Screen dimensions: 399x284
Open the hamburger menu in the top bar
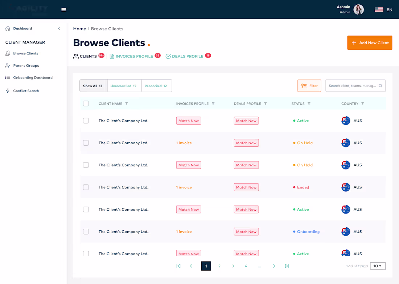pos(64,9)
